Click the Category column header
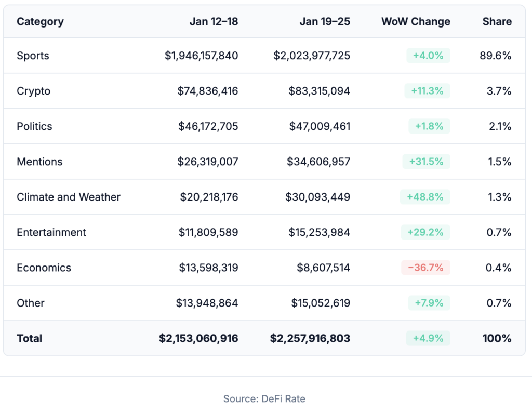The image size is (532, 412). point(40,22)
